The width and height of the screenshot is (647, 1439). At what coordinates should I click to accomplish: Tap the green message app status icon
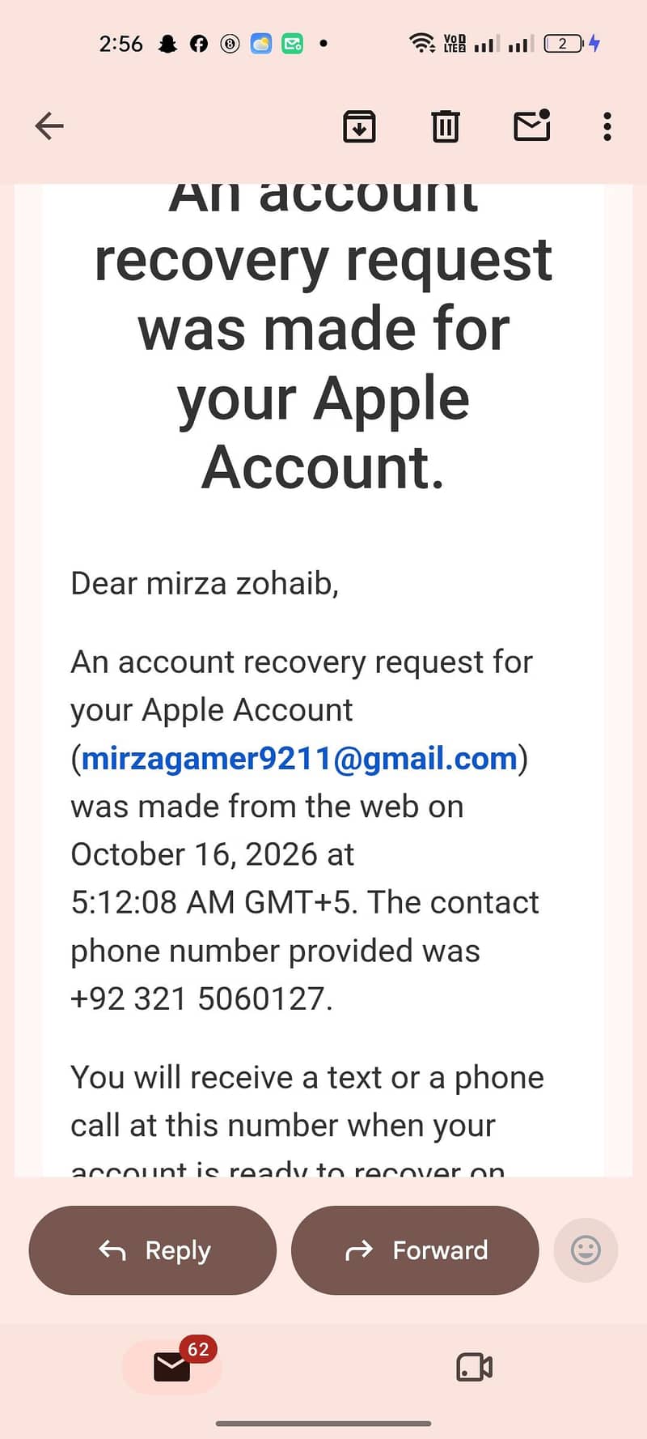(x=292, y=44)
